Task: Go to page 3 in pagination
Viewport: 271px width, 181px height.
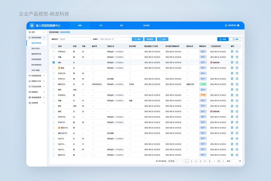Action: [x=196, y=161]
